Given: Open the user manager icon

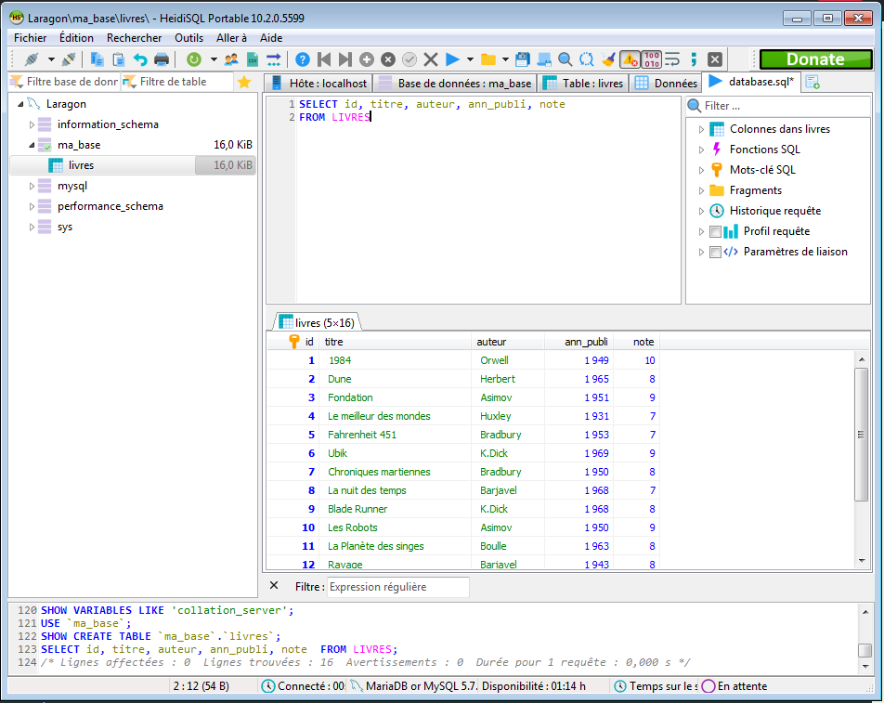Looking at the screenshot, I should [x=231, y=59].
